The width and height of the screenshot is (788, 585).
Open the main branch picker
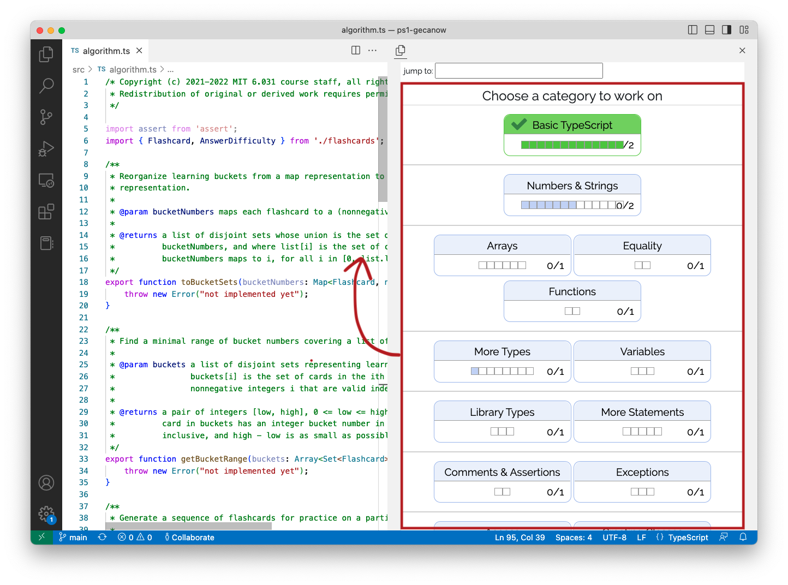click(73, 538)
